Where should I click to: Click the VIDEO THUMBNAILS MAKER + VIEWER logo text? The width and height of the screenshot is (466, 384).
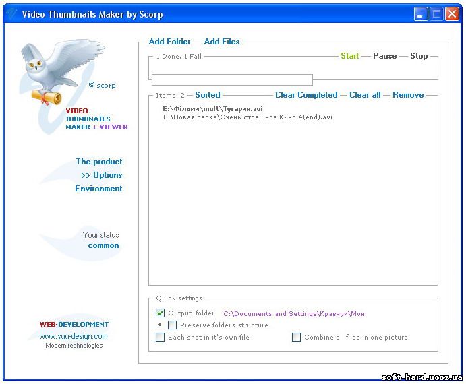[x=96, y=119]
